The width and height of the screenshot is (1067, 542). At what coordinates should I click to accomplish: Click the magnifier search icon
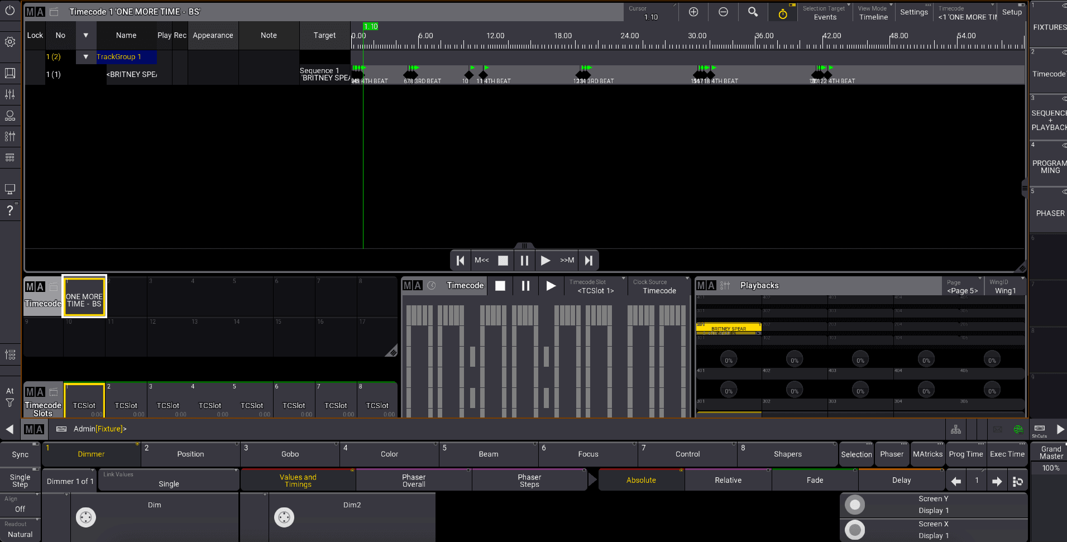coord(753,12)
